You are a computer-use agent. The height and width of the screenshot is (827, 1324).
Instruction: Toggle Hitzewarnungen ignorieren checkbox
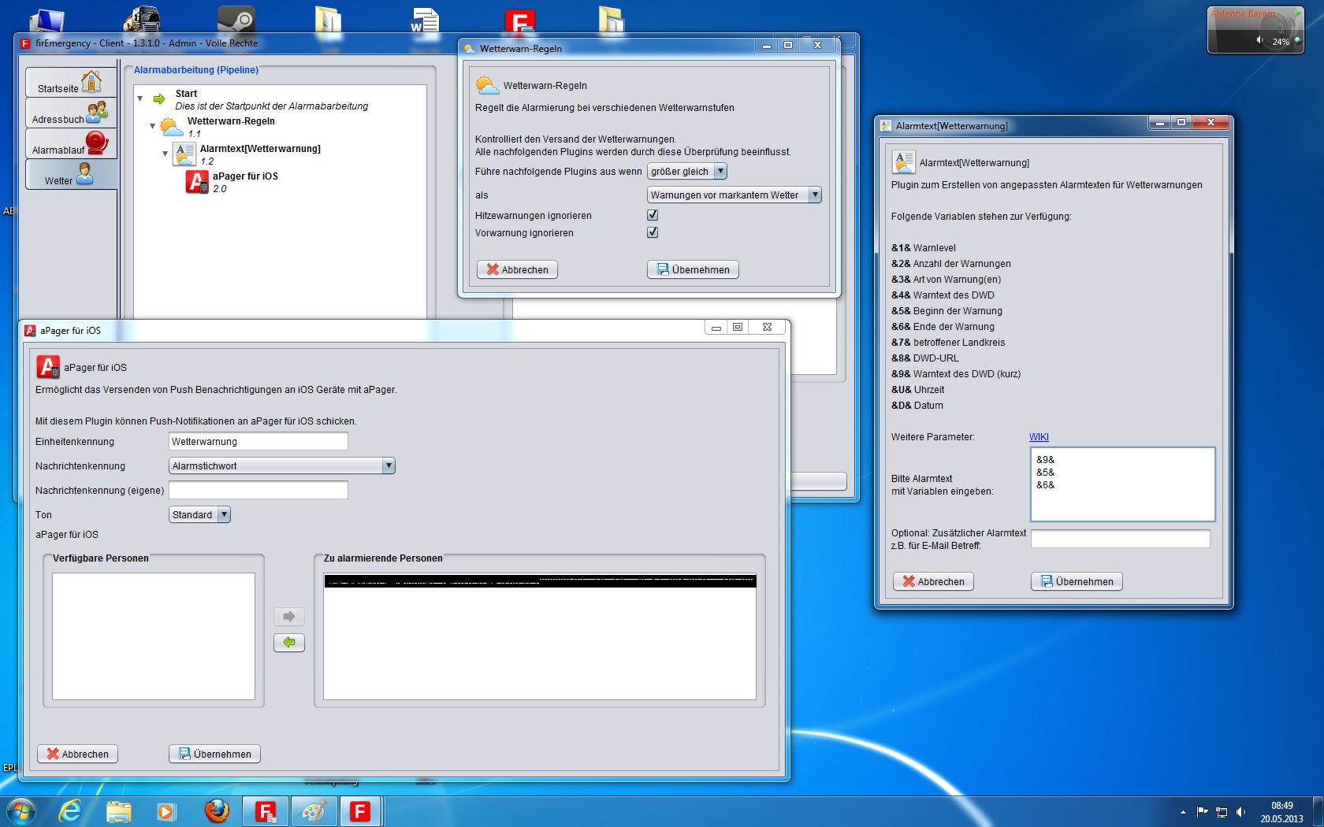pos(653,215)
